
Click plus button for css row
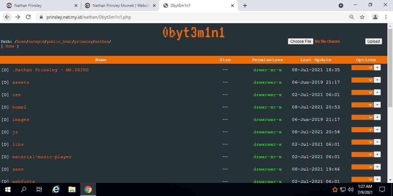click(377, 92)
